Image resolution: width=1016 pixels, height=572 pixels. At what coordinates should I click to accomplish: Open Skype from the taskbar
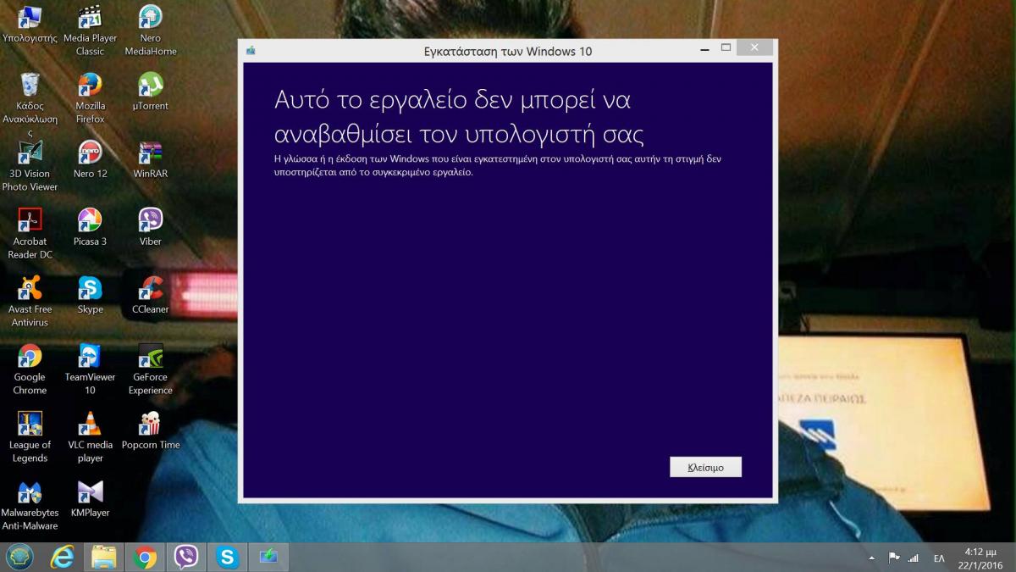coord(227,557)
